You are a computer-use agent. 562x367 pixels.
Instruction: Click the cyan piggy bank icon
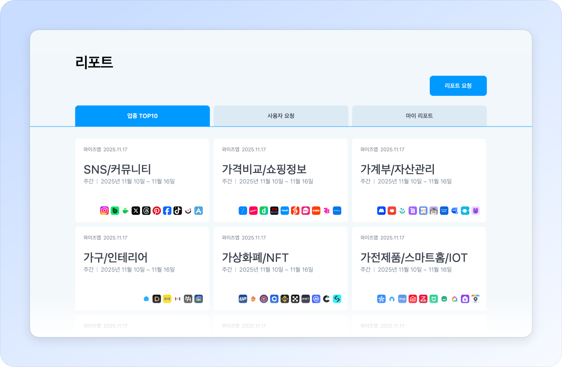tap(465, 211)
